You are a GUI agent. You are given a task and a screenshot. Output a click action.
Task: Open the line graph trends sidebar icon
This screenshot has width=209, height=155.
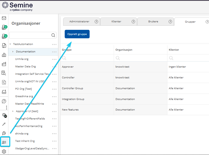click(4, 64)
